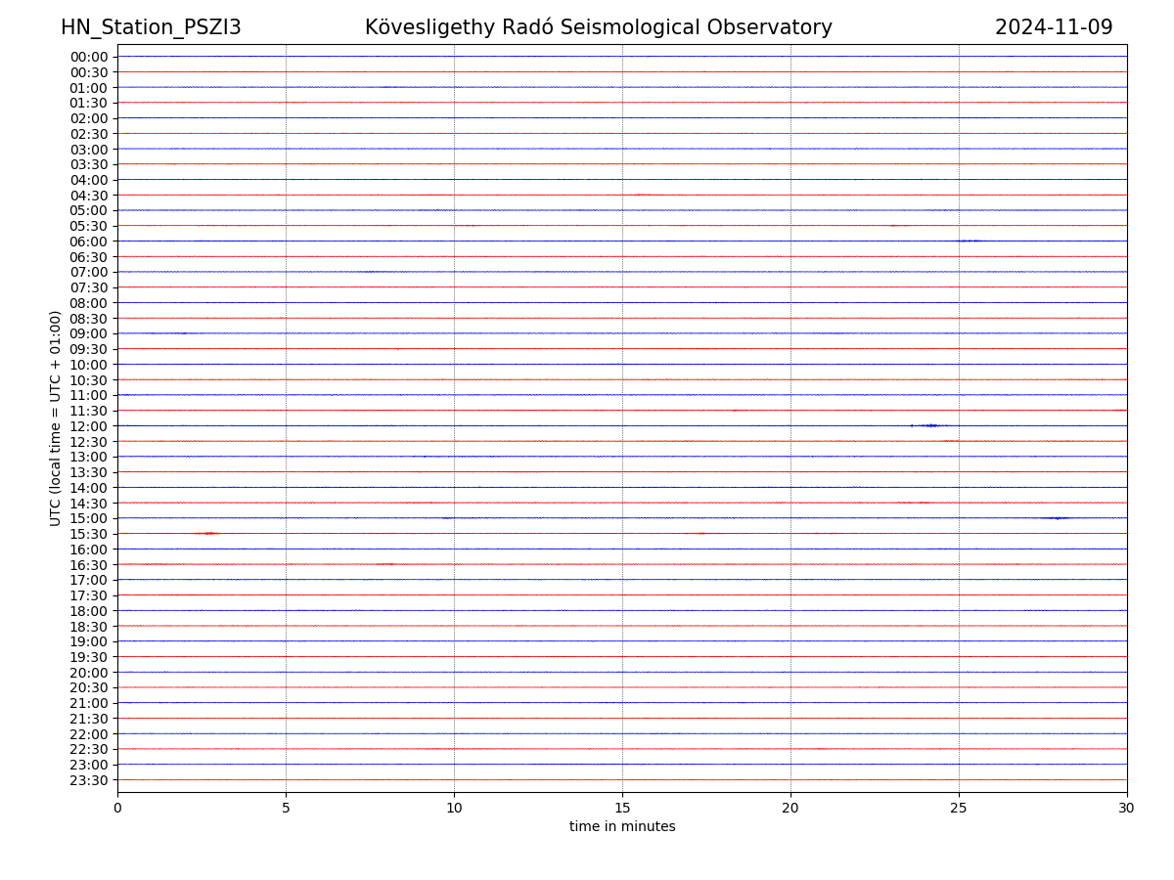Click the 00:00 time label

(88, 57)
